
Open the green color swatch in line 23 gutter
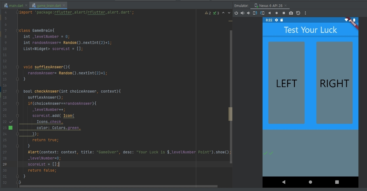(x=11, y=128)
